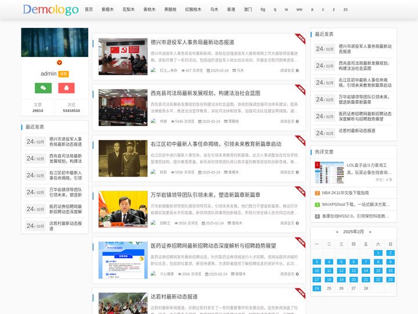Go to next month in the calendar
This screenshot has width=418, height=314.
[x=370, y=232]
